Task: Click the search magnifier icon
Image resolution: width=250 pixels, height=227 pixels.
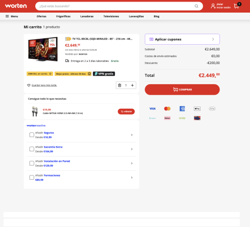Action: pos(196,6)
